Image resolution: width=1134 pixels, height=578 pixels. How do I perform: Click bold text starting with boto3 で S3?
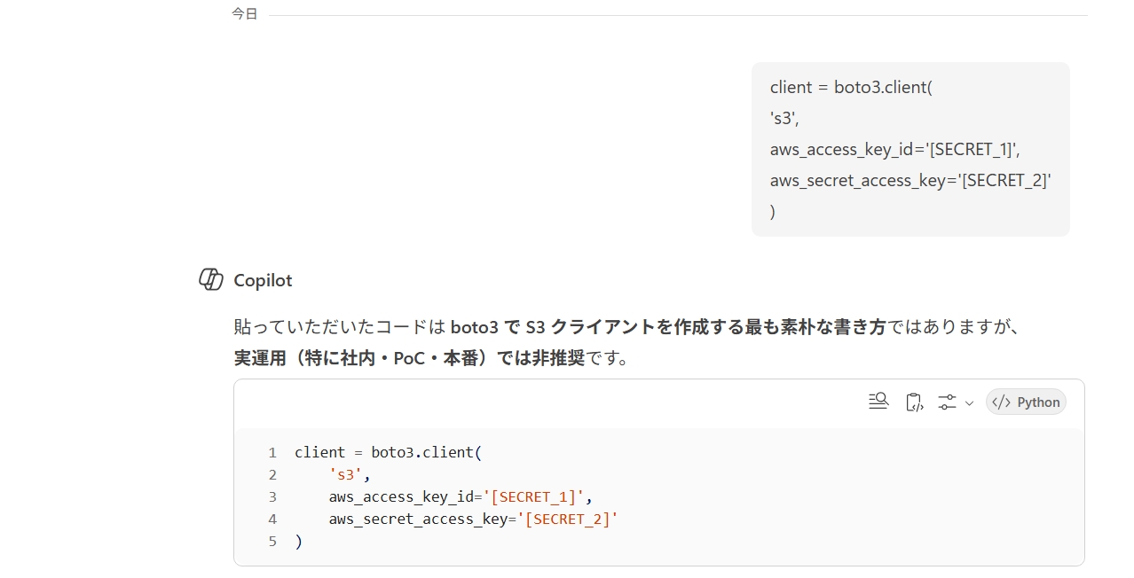[667, 326]
